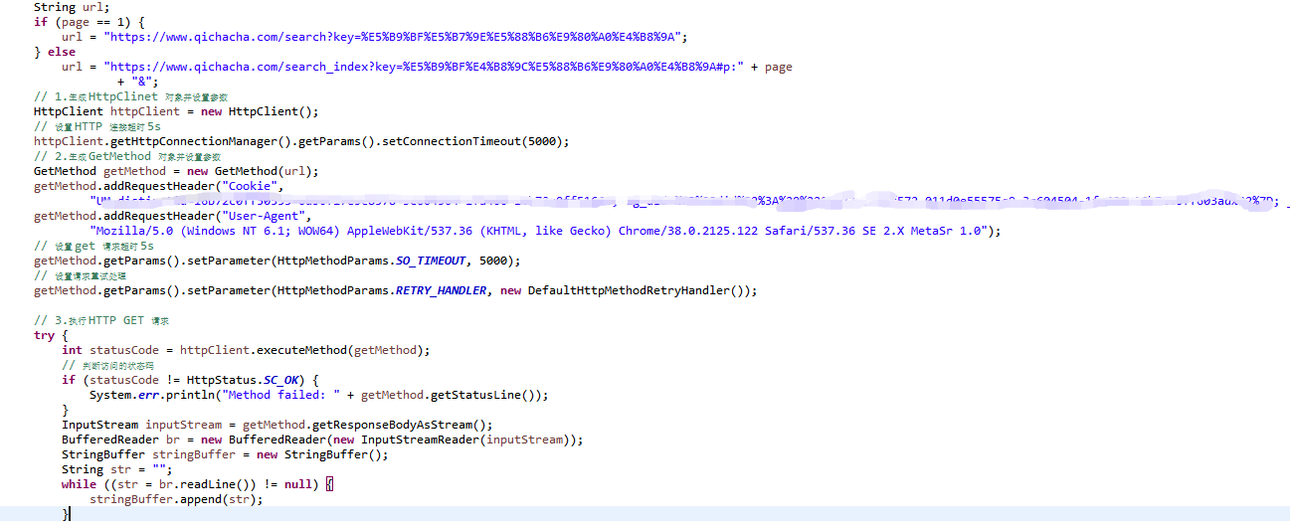This screenshot has height=529, width=1290.
Task: Click the + "&"; continuation line
Action: click(138, 82)
